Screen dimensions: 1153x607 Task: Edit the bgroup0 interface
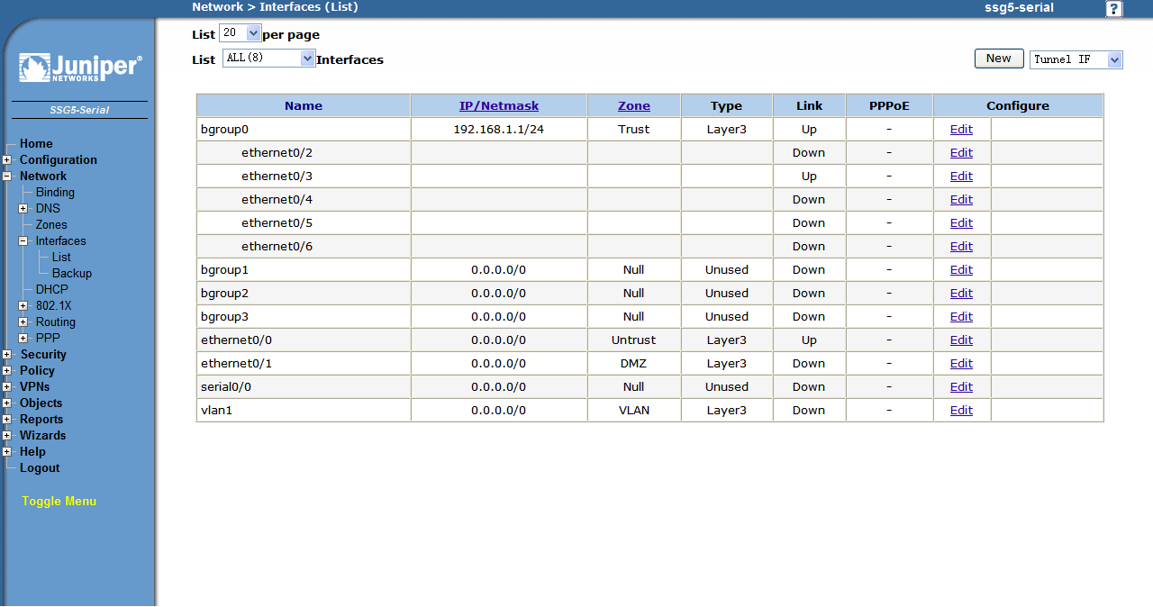coord(961,130)
